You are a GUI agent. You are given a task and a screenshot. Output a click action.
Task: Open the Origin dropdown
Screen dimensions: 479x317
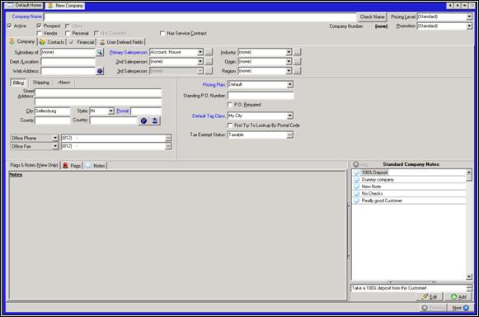(289, 62)
